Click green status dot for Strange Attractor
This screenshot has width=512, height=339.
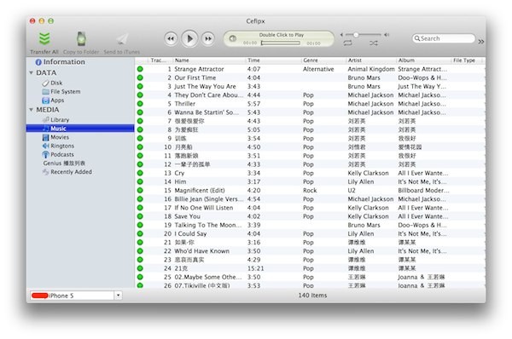coord(140,69)
